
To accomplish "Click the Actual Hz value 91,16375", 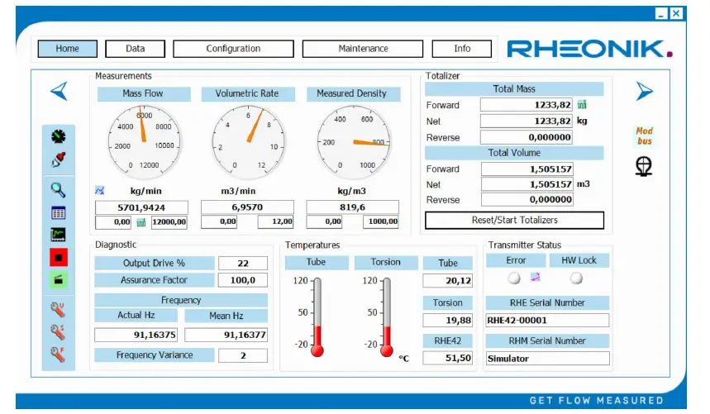I will pos(136,335).
